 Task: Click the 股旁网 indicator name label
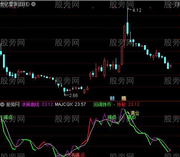pos(13,104)
